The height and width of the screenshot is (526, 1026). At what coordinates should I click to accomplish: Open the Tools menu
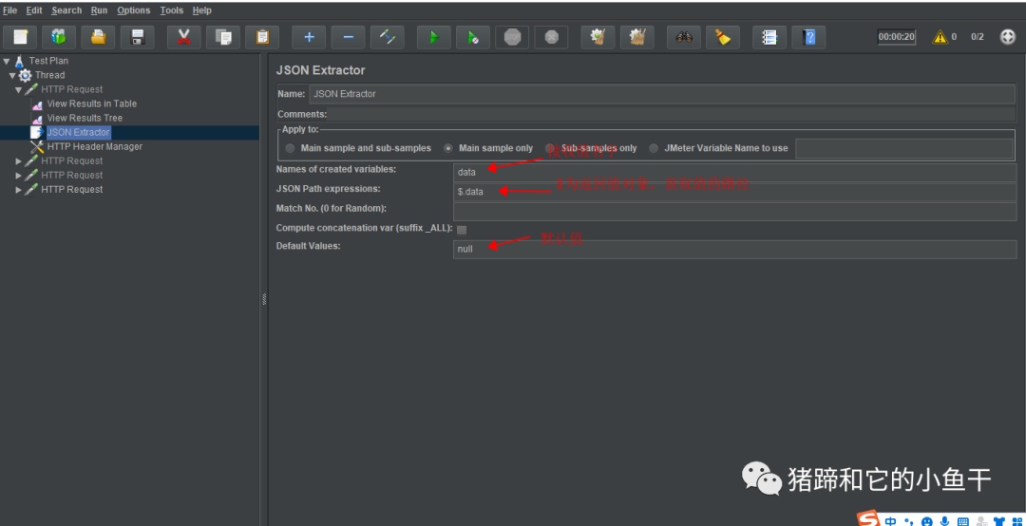click(171, 10)
